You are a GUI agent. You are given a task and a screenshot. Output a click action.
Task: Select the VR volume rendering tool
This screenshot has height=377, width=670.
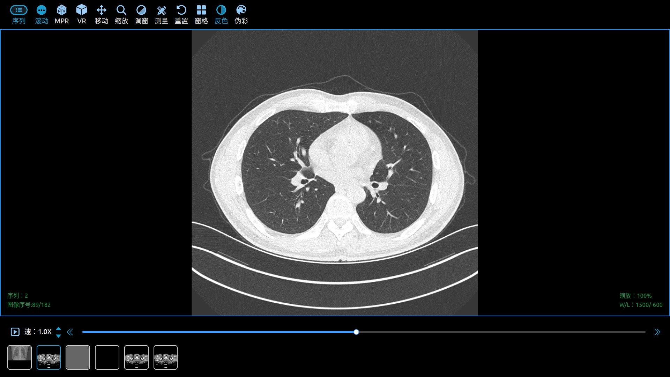pos(82,14)
